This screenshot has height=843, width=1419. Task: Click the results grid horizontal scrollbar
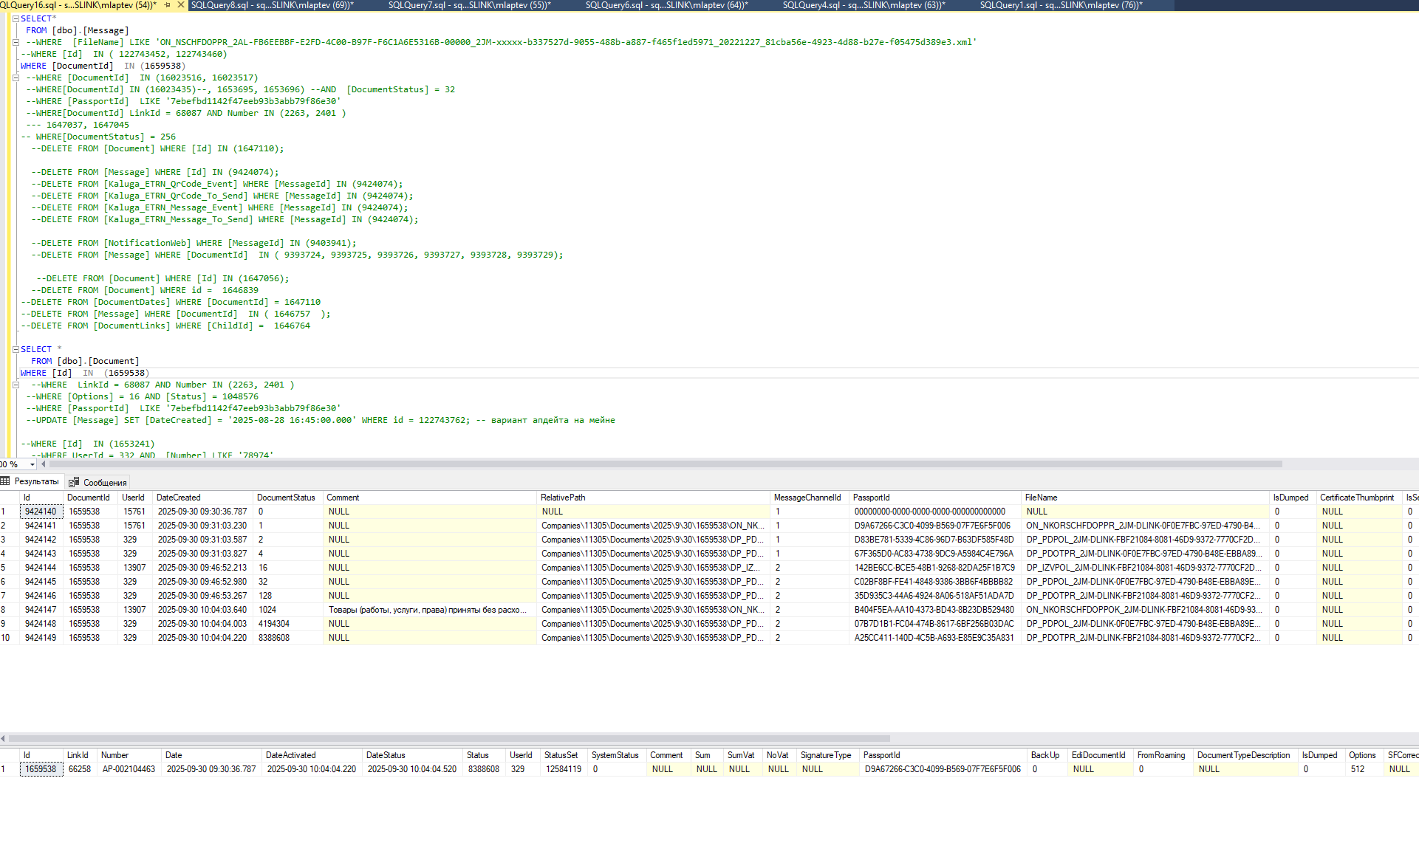(448, 738)
